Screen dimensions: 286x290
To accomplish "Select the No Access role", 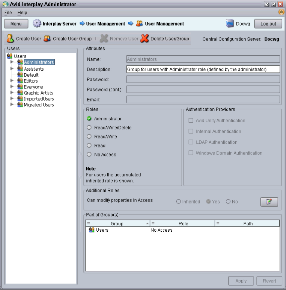I will click(89, 154).
